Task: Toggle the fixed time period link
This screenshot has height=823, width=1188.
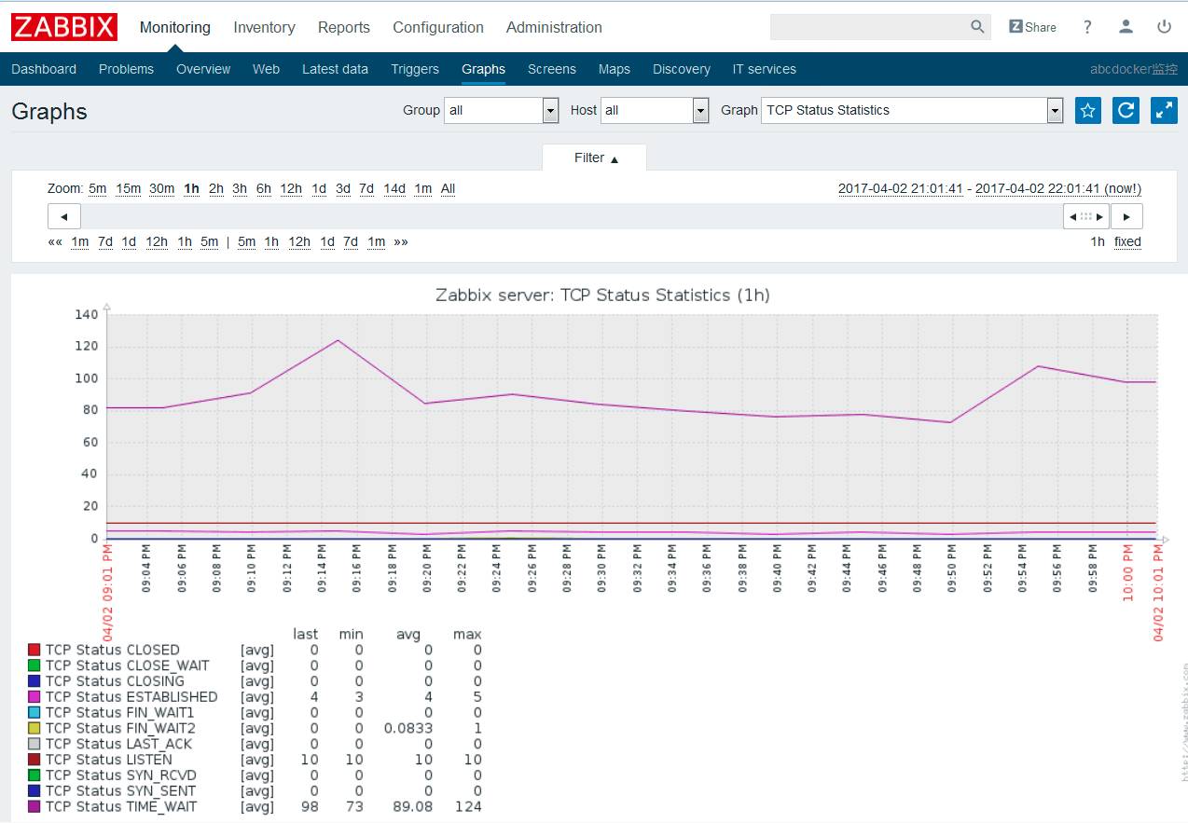Action: point(1127,241)
